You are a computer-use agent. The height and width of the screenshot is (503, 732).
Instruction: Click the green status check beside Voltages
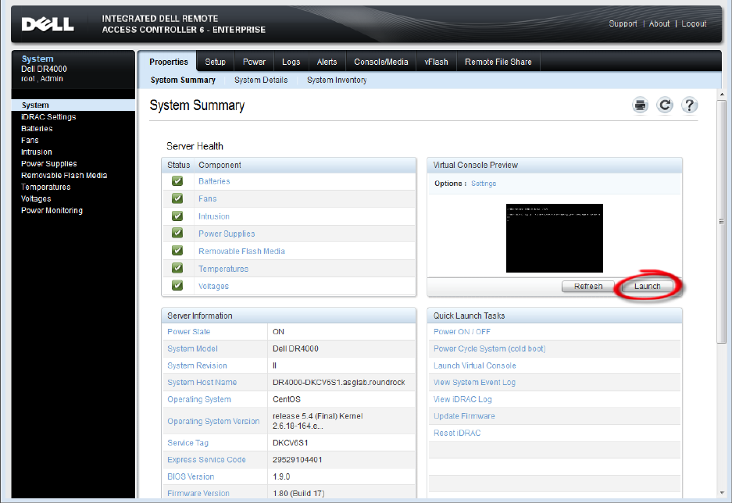point(177,286)
